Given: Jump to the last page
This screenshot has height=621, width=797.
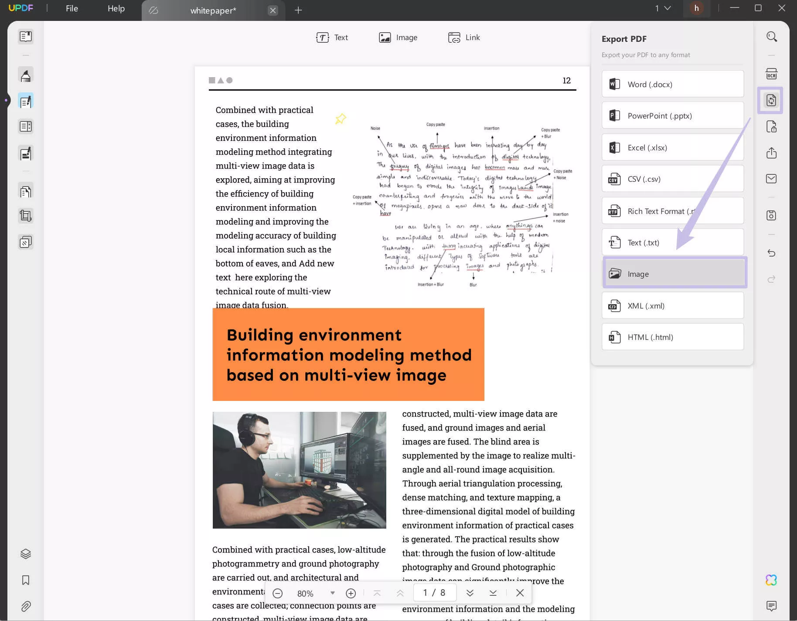Looking at the screenshot, I should tap(493, 593).
